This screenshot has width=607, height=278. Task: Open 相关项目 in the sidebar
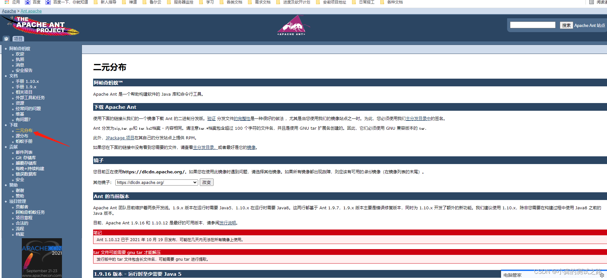[x=24, y=92]
